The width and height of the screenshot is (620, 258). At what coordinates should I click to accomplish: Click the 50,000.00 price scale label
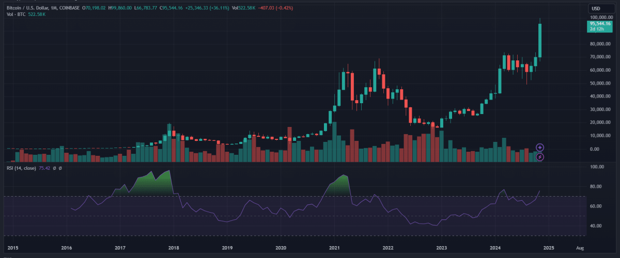click(600, 83)
